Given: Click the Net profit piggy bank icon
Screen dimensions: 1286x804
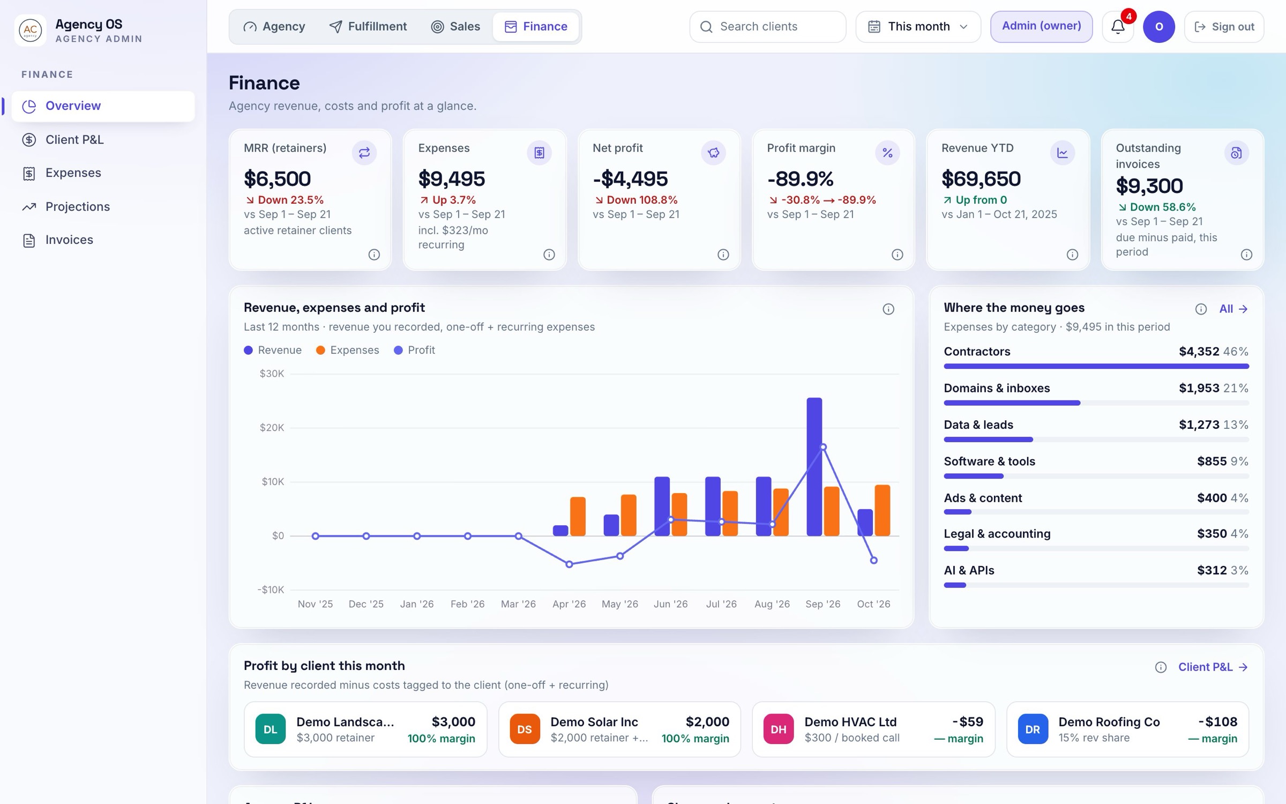Looking at the screenshot, I should (x=713, y=153).
